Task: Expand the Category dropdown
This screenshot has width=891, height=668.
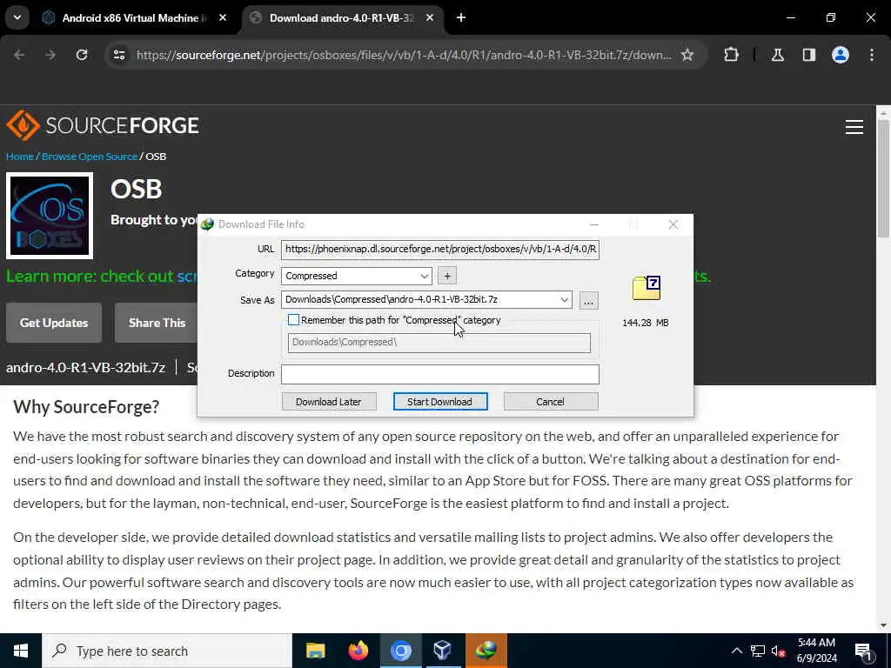Action: [424, 276]
